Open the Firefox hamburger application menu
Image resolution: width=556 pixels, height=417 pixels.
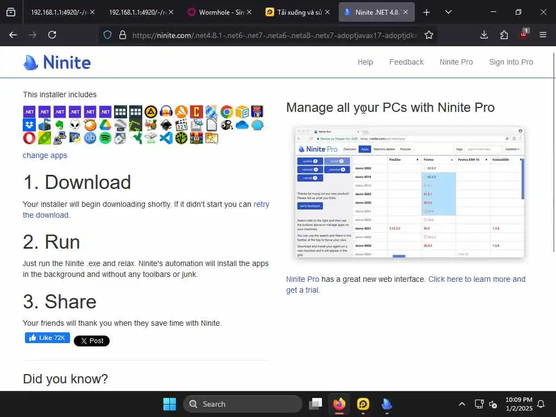pos(543,35)
